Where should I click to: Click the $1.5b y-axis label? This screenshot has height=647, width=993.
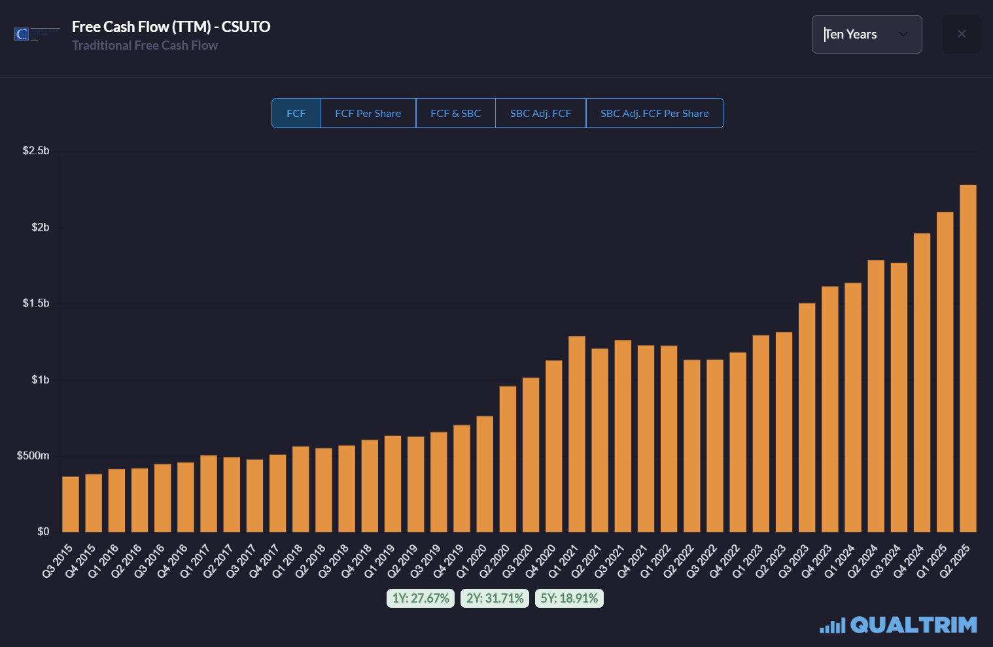36,303
